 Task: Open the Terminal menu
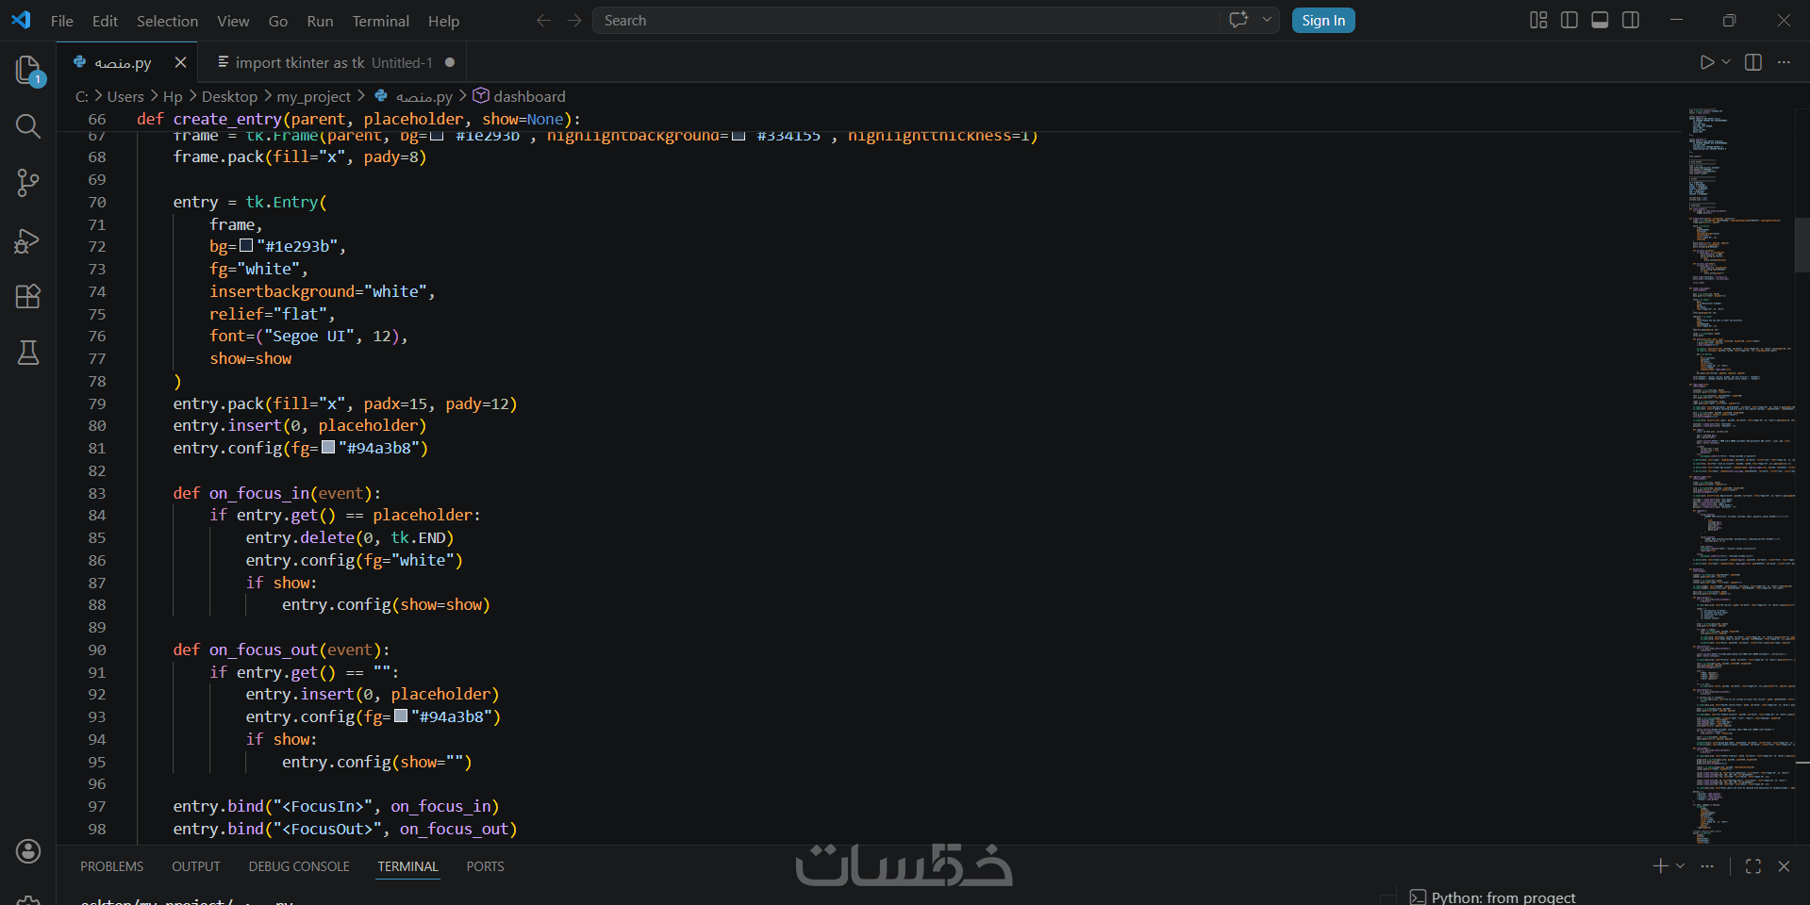tap(380, 21)
